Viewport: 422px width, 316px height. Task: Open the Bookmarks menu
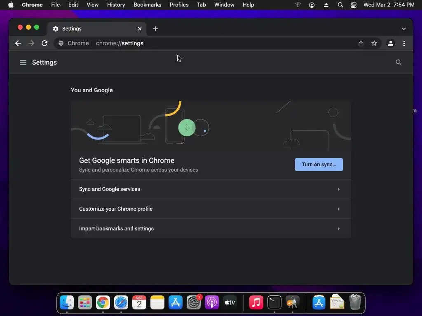coord(147,5)
